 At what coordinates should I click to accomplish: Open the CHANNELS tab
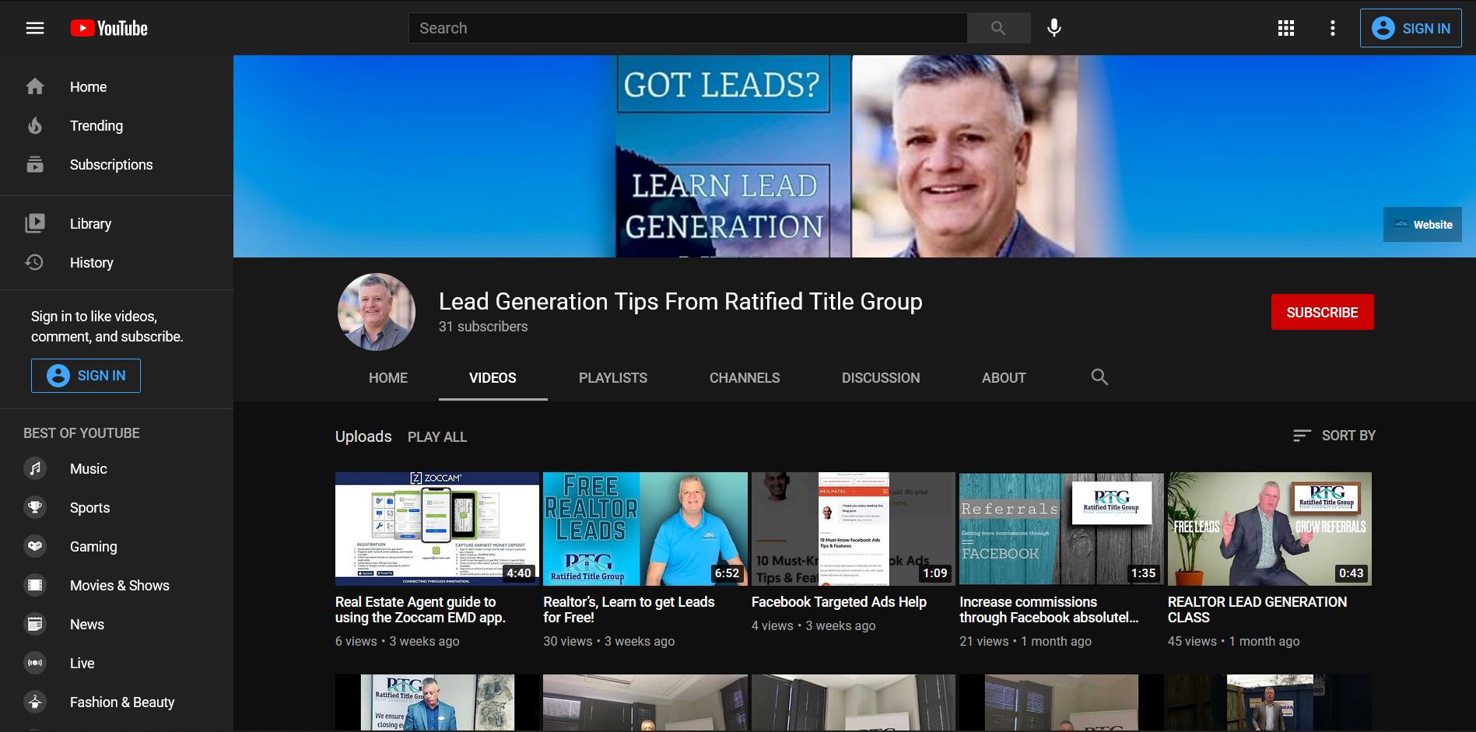tap(745, 378)
